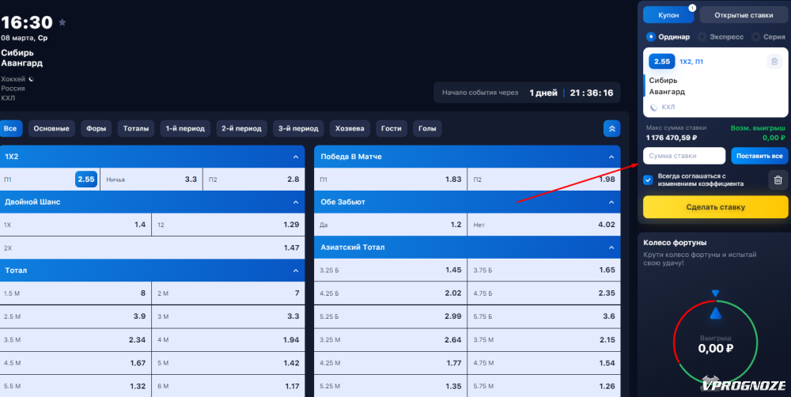
Task: Collapse the 1Х2 market section
Action: click(296, 157)
